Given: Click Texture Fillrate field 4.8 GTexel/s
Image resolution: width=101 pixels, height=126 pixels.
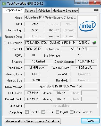Looking at the screenshot, I should [84, 68].
